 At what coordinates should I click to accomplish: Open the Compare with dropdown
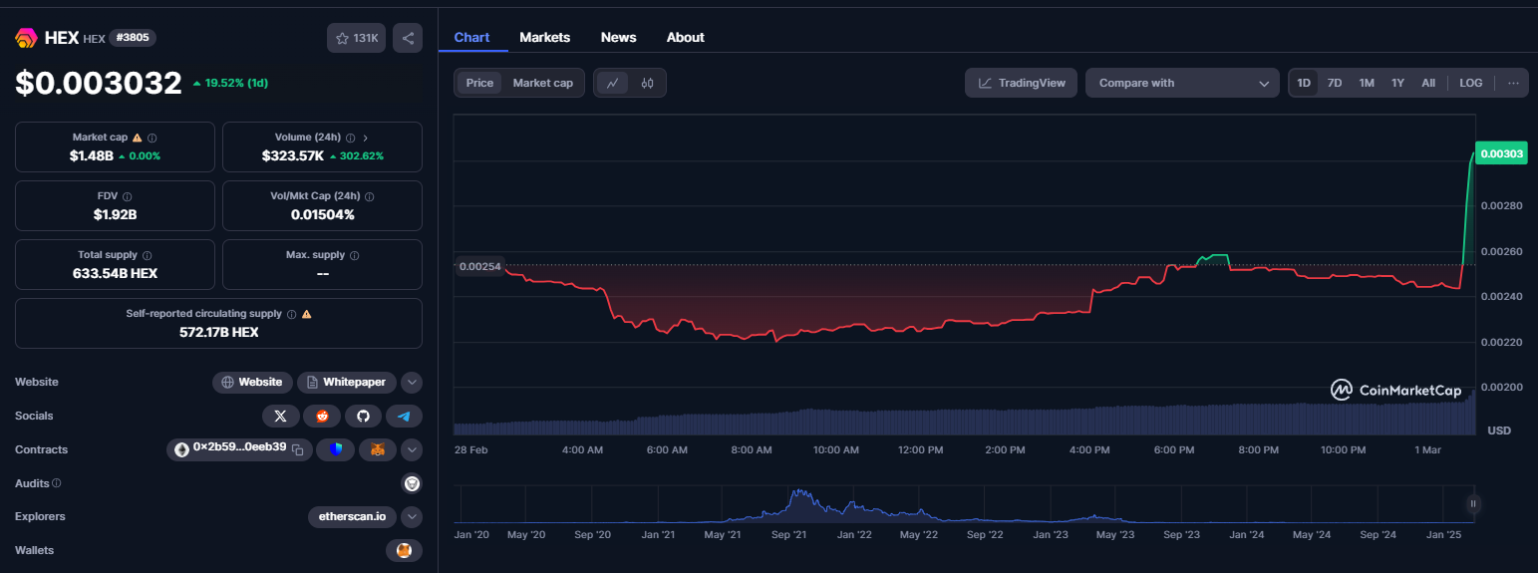[x=1182, y=83]
